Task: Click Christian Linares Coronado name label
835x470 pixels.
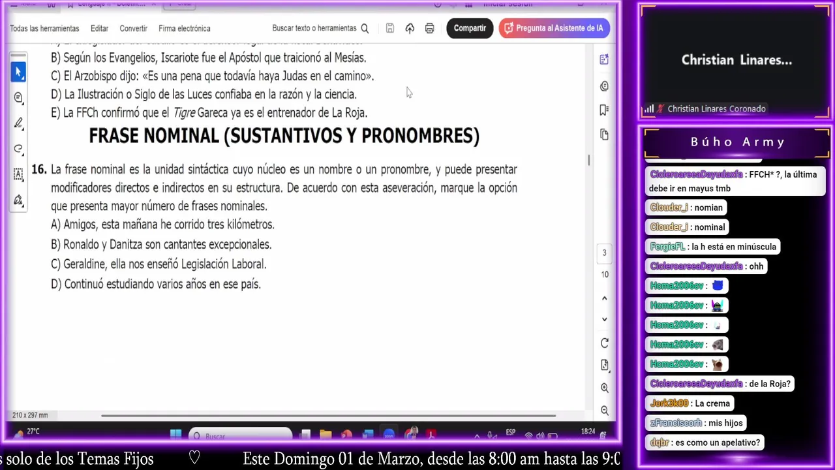Action: point(716,109)
